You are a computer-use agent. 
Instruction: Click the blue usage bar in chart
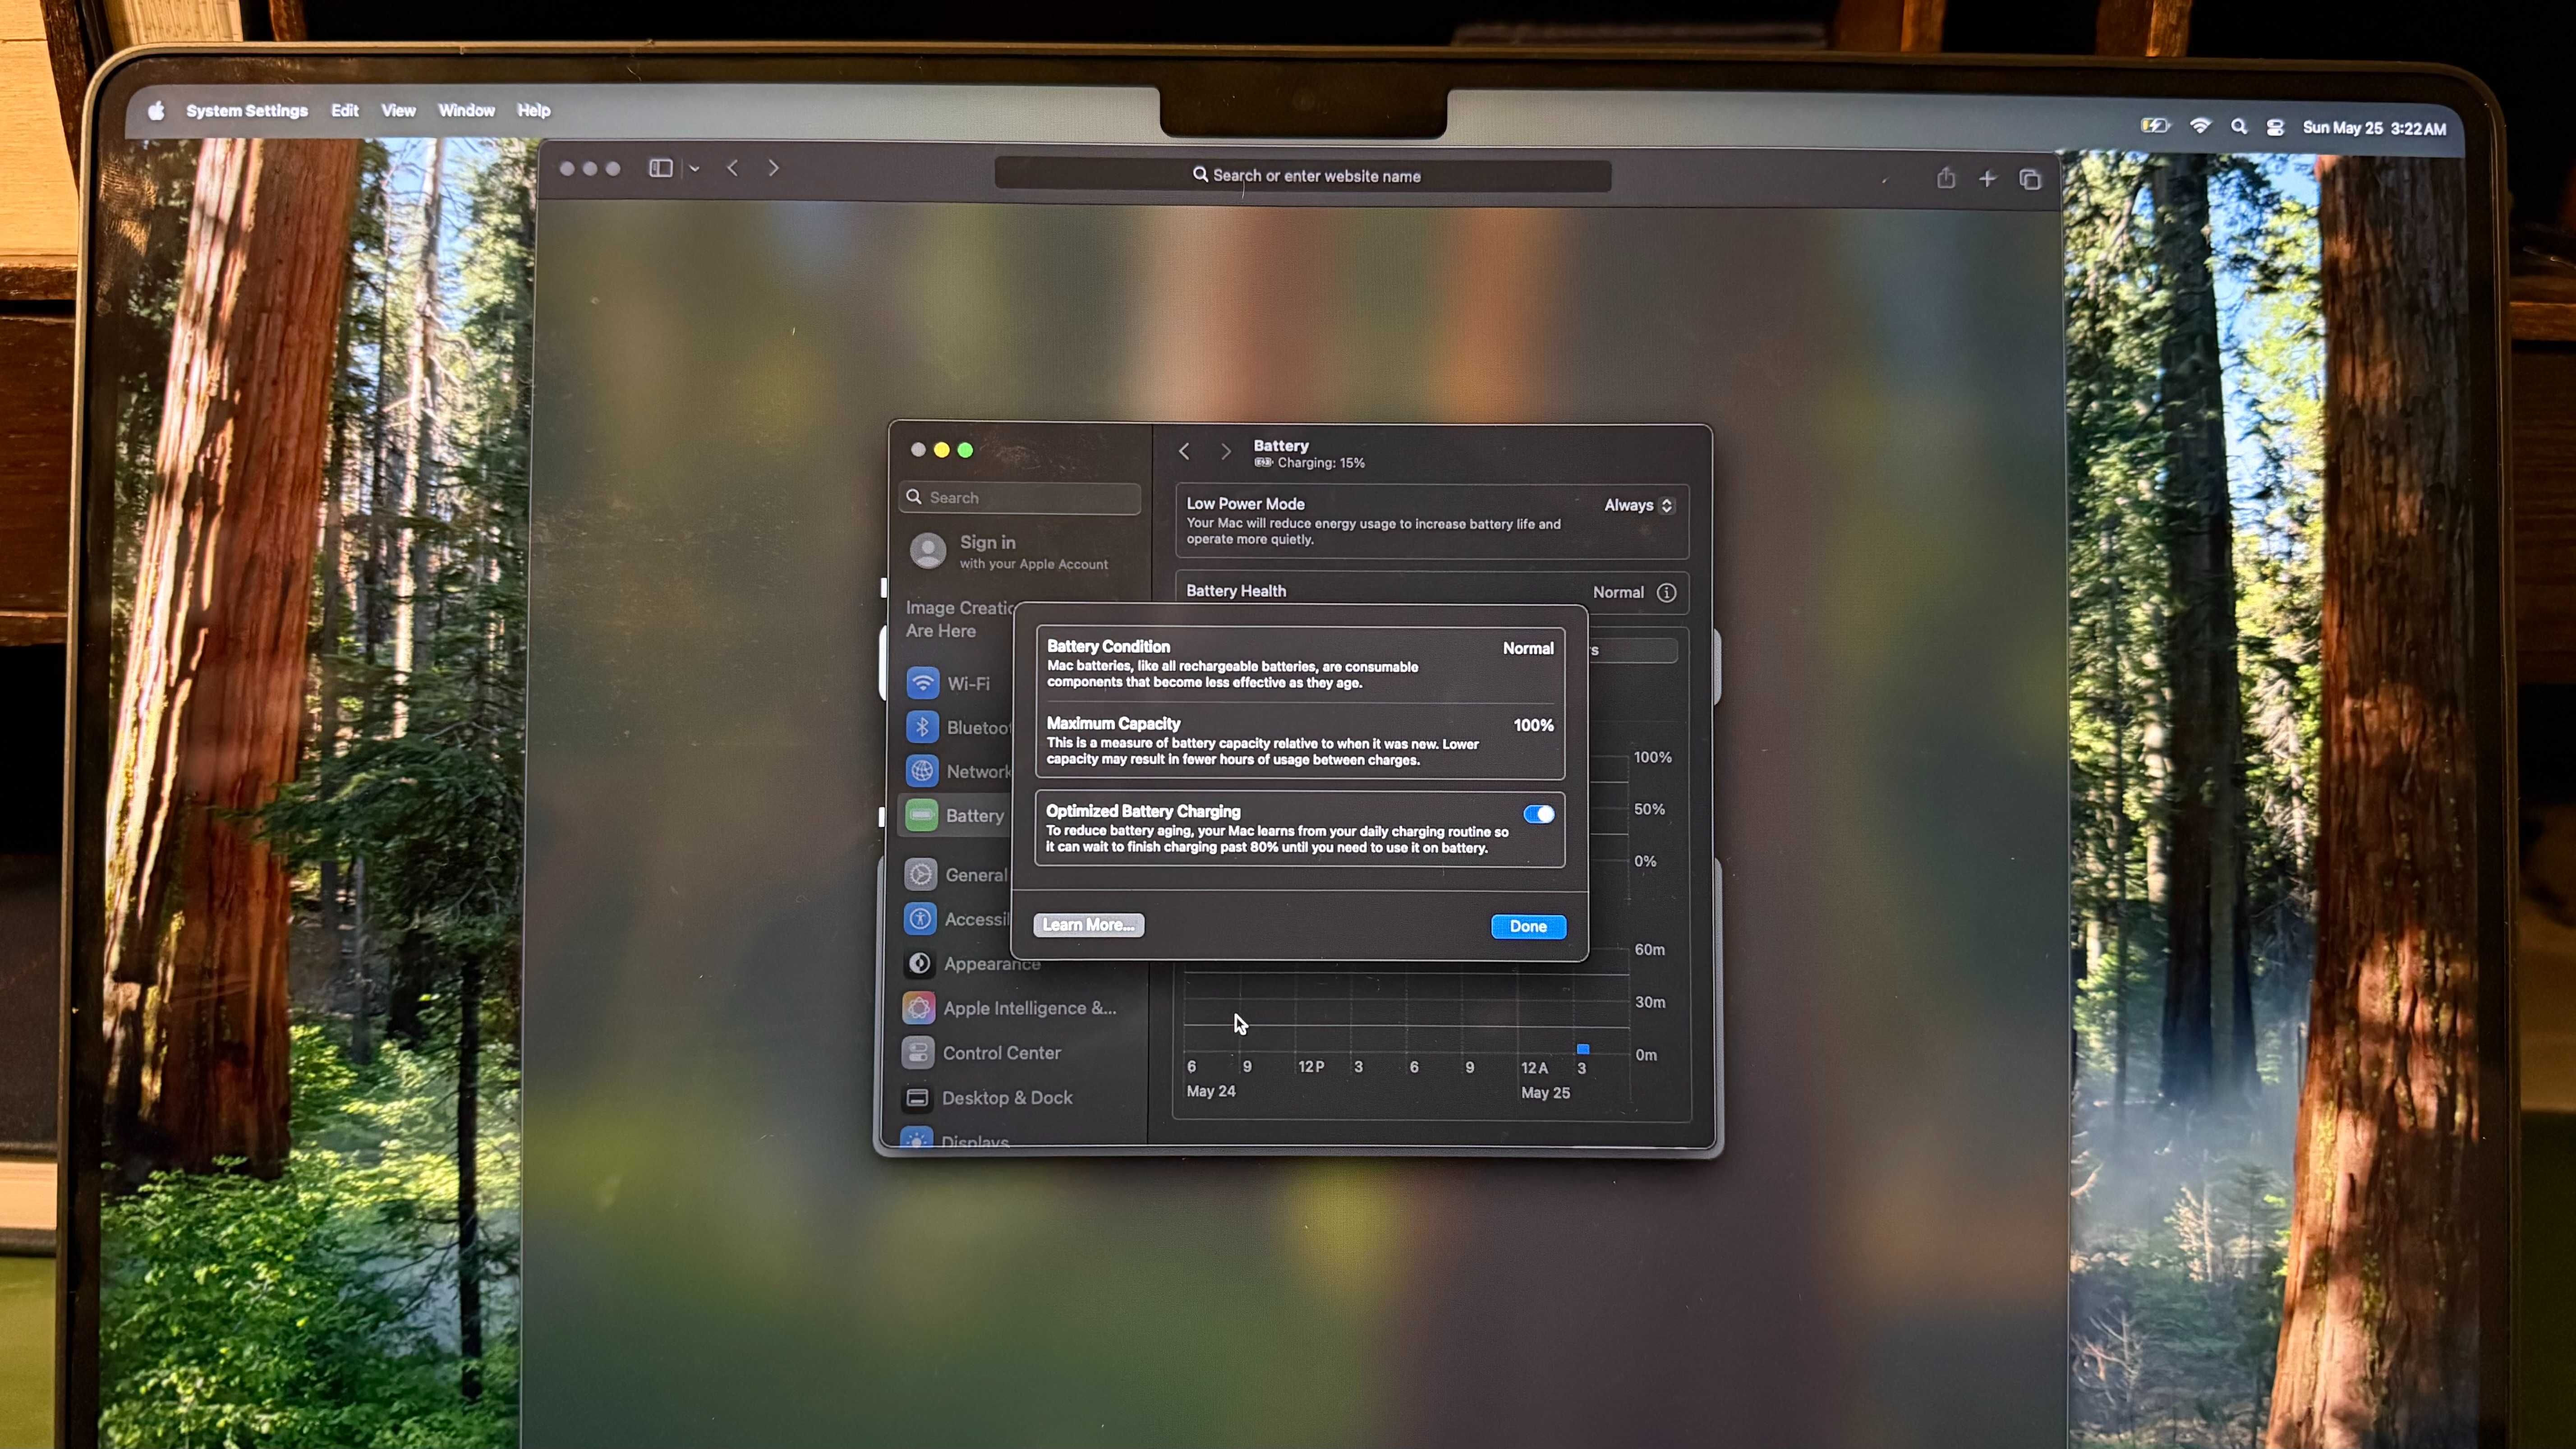tap(1583, 1049)
